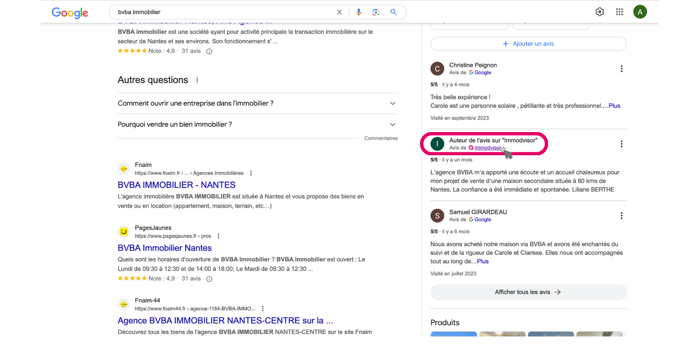Open options menu for Christine Peignon review
The width and height of the screenshot is (699, 350).
tap(621, 69)
